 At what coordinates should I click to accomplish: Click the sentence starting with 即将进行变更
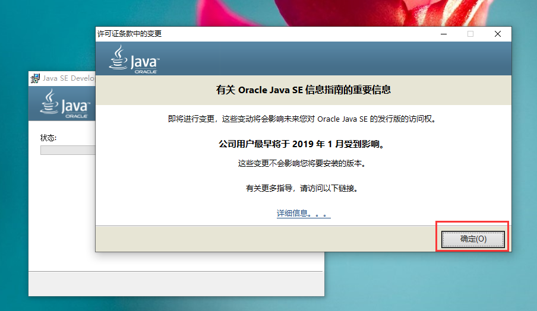point(302,119)
